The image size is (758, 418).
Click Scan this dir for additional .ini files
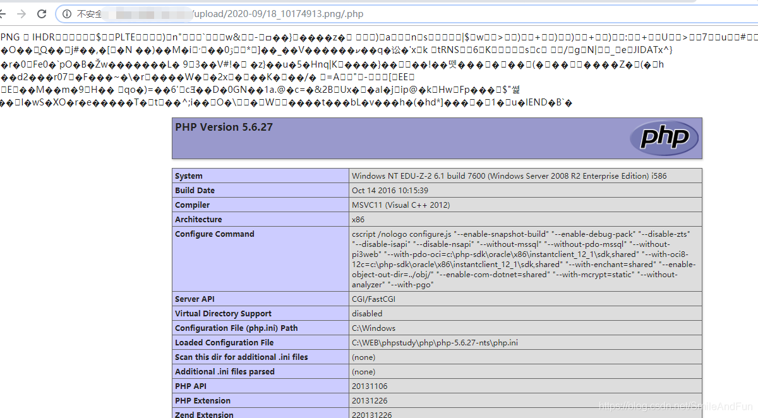point(241,357)
